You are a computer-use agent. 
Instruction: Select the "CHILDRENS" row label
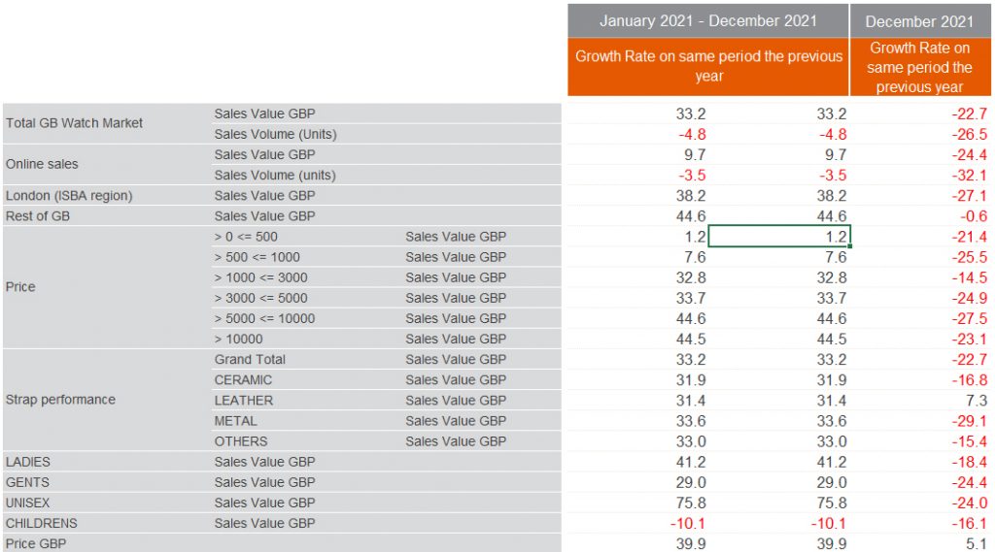click(x=42, y=523)
